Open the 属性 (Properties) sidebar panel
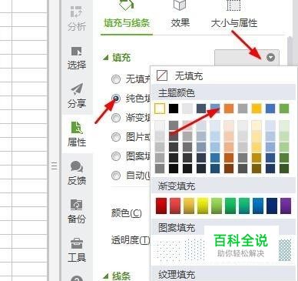 pos(77,134)
